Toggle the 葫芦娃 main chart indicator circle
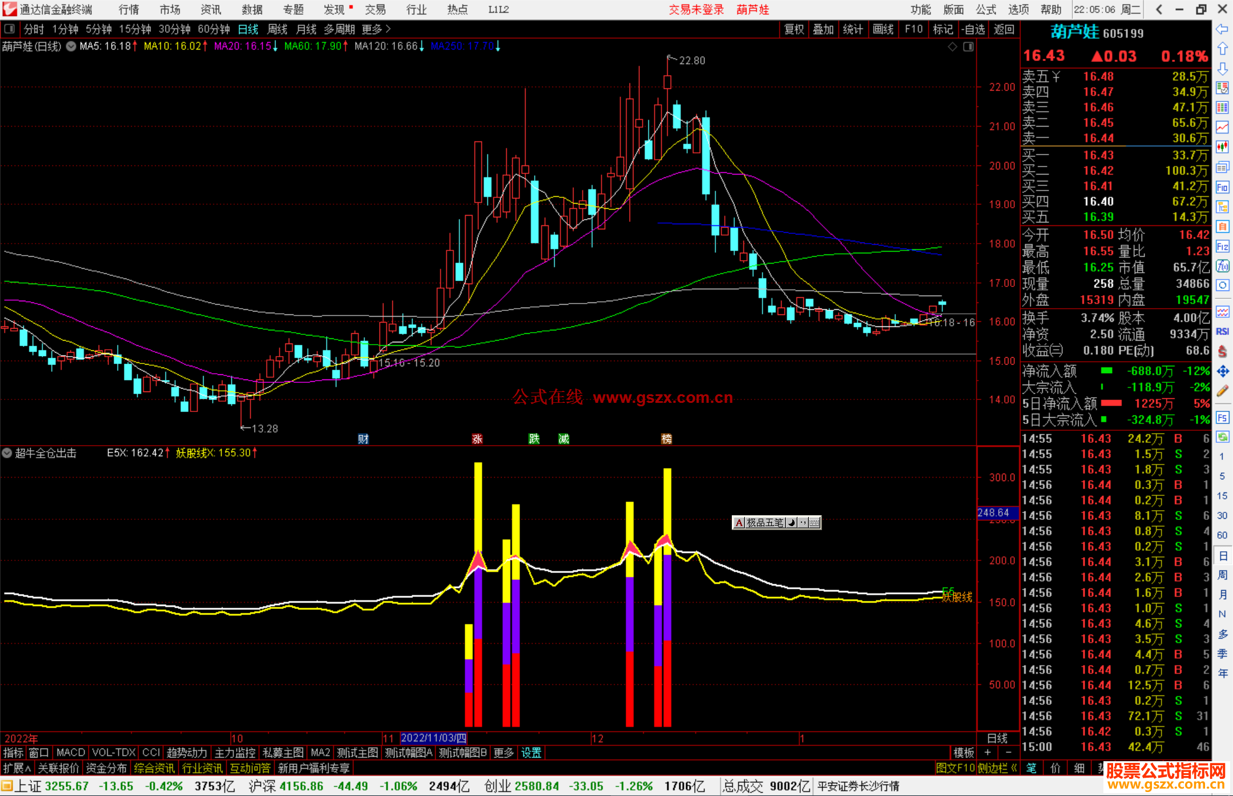Image resolution: width=1233 pixels, height=796 pixels. pos(71,47)
